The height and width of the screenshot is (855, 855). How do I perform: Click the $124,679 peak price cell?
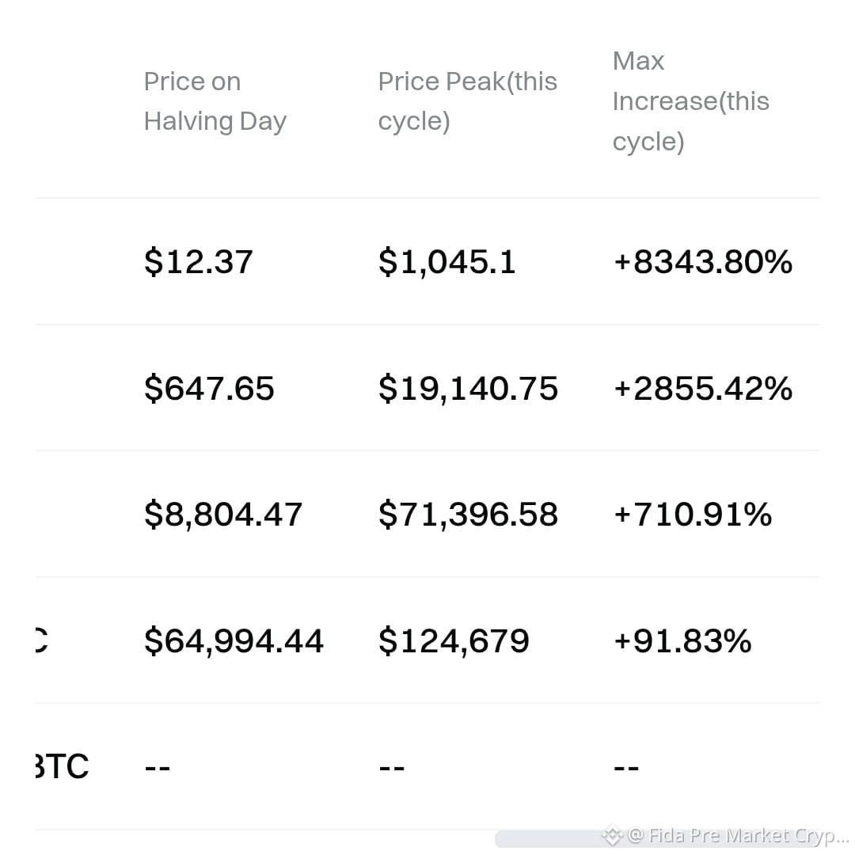pyautogui.click(x=454, y=640)
